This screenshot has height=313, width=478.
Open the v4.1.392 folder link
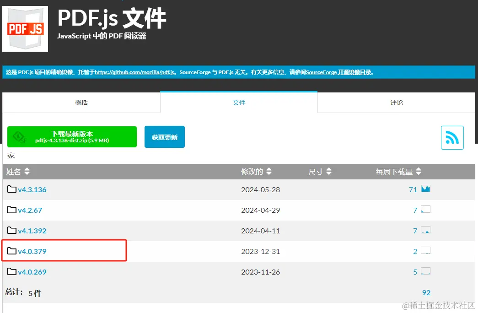[x=32, y=231]
